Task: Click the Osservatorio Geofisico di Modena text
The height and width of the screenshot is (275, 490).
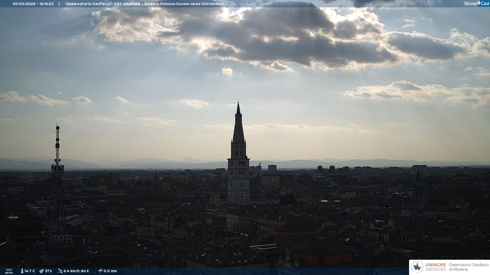Action: (x=468, y=267)
